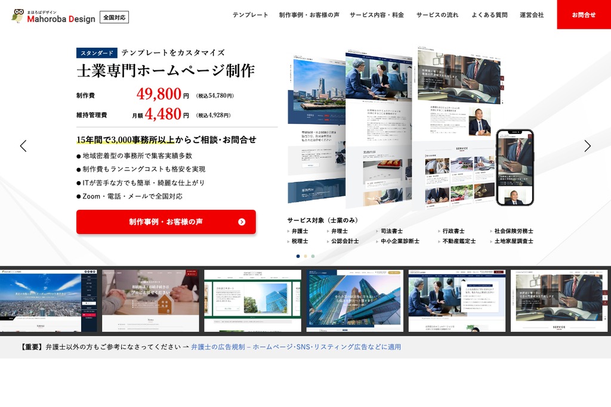
Task: Click the red お問合せ button
Action: click(x=583, y=15)
